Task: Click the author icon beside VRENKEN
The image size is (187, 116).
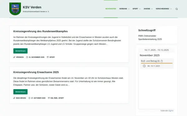Action: (14, 57)
